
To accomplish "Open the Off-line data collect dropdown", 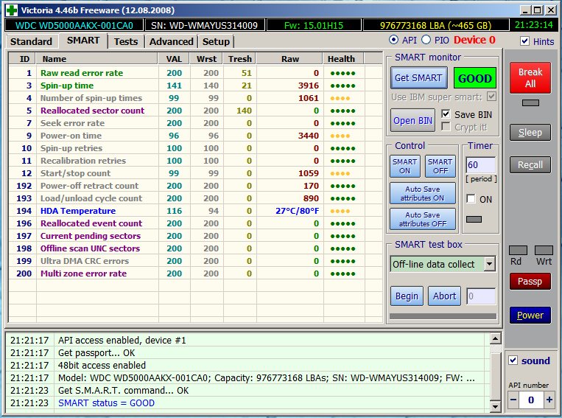I will click(x=490, y=264).
